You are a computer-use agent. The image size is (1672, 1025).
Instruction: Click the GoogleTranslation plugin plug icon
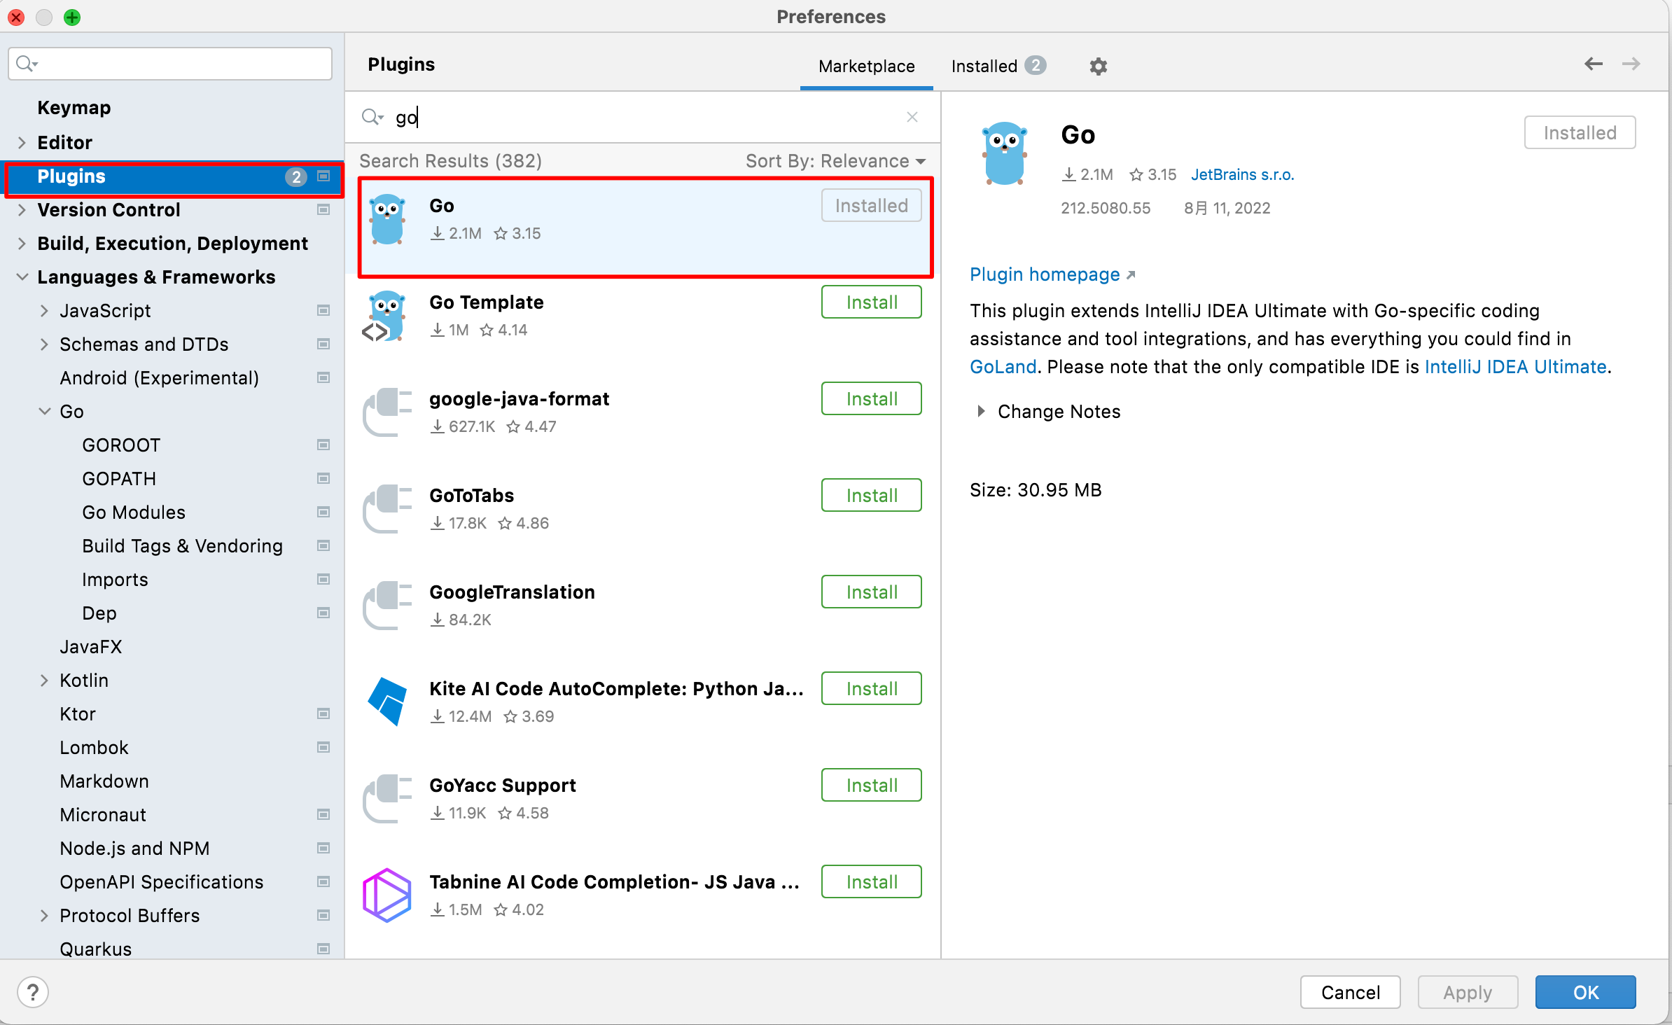click(386, 606)
